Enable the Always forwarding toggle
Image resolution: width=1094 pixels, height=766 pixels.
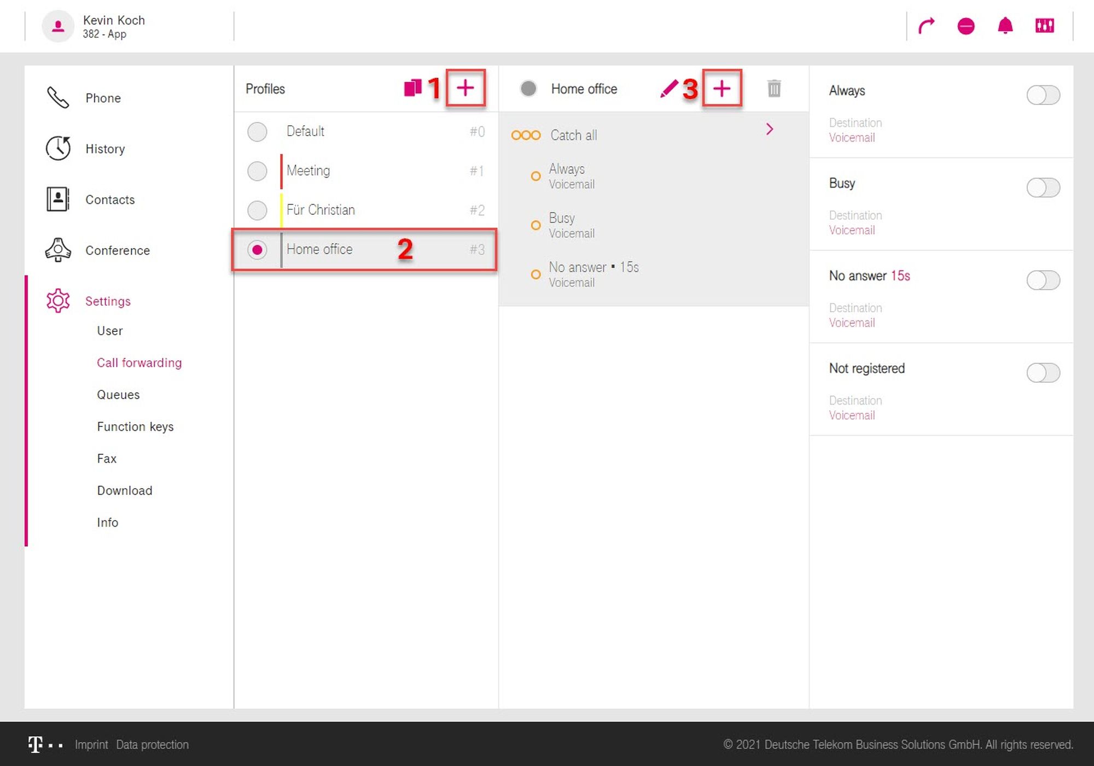tap(1043, 95)
